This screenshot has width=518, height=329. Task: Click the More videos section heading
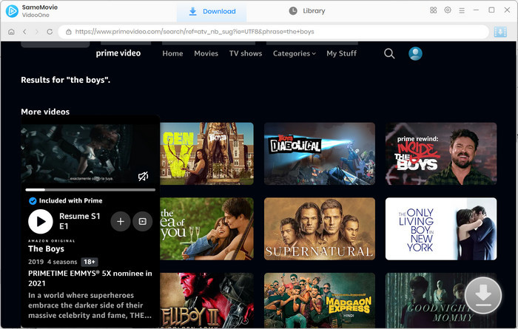click(x=45, y=112)
